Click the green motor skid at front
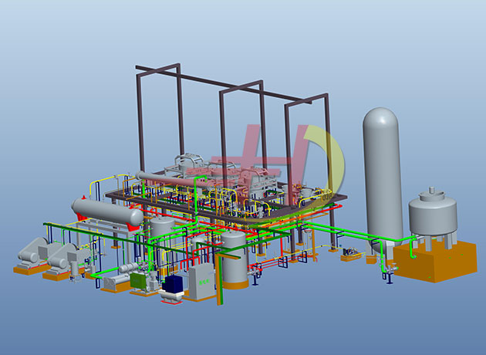 140,280
